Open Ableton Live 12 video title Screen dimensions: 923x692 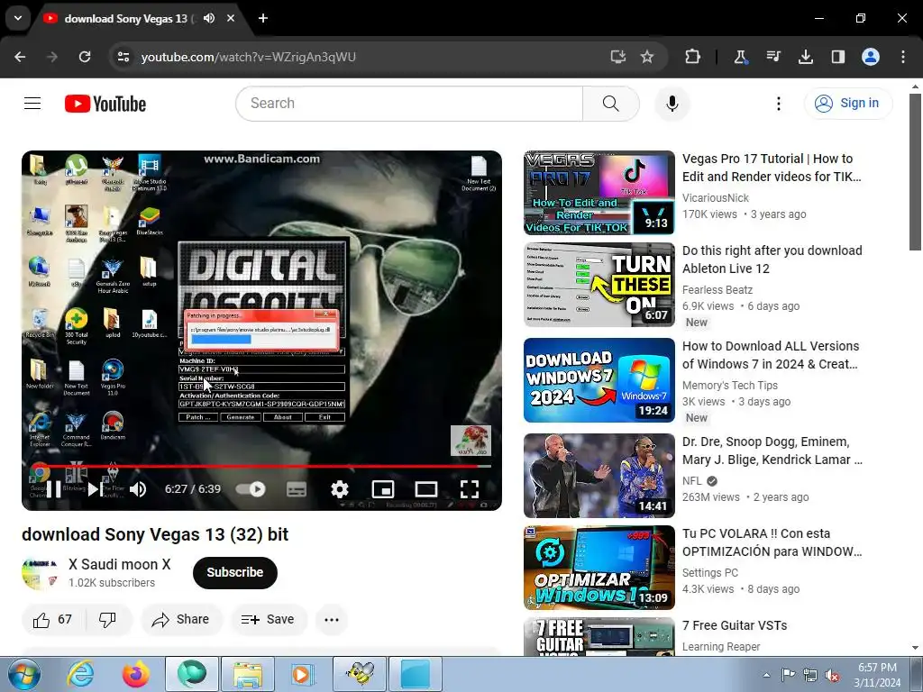pos(772,259)
